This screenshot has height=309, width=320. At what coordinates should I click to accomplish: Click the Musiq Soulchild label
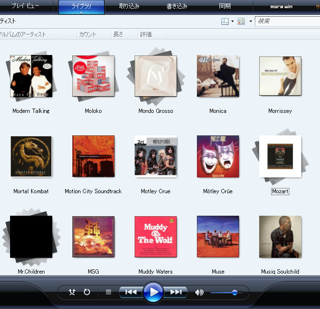point(280,272)
